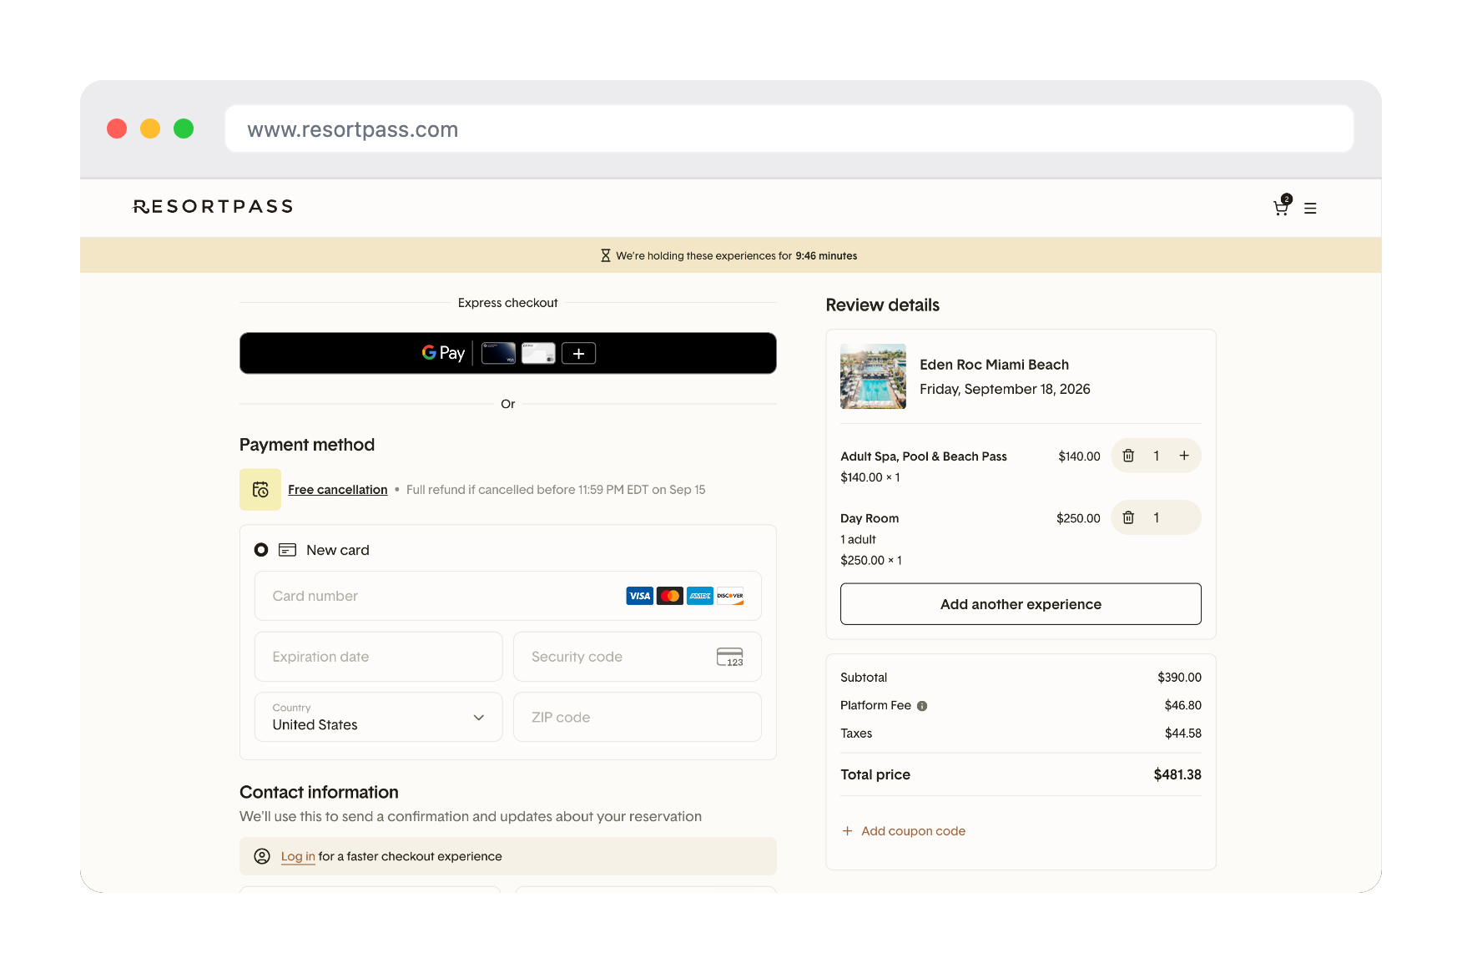
Task: Click the Subtotal $390.00 amount
Action: [1179, 678]
